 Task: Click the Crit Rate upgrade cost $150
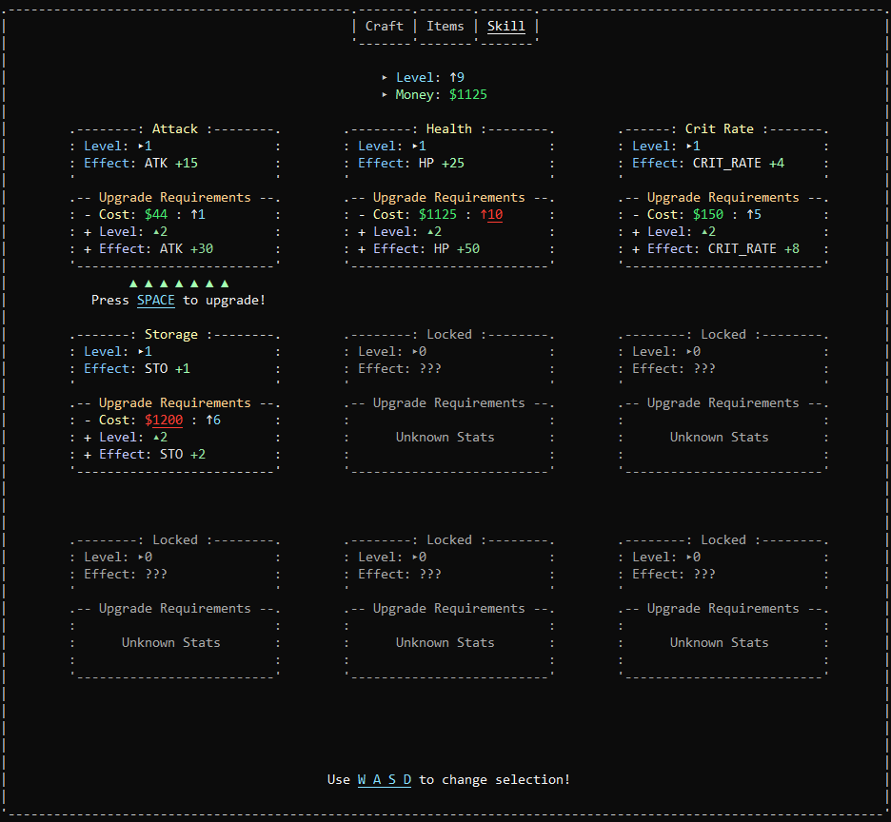point(708,215)
